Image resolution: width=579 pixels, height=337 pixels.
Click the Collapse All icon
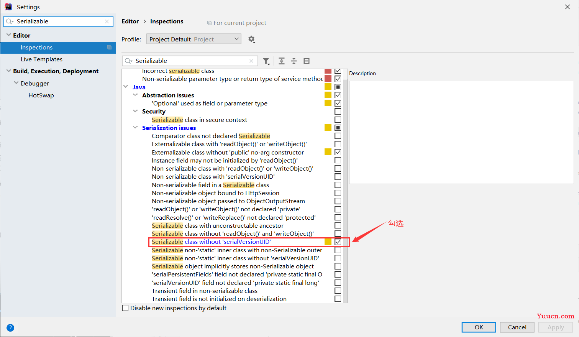[294, 61]
